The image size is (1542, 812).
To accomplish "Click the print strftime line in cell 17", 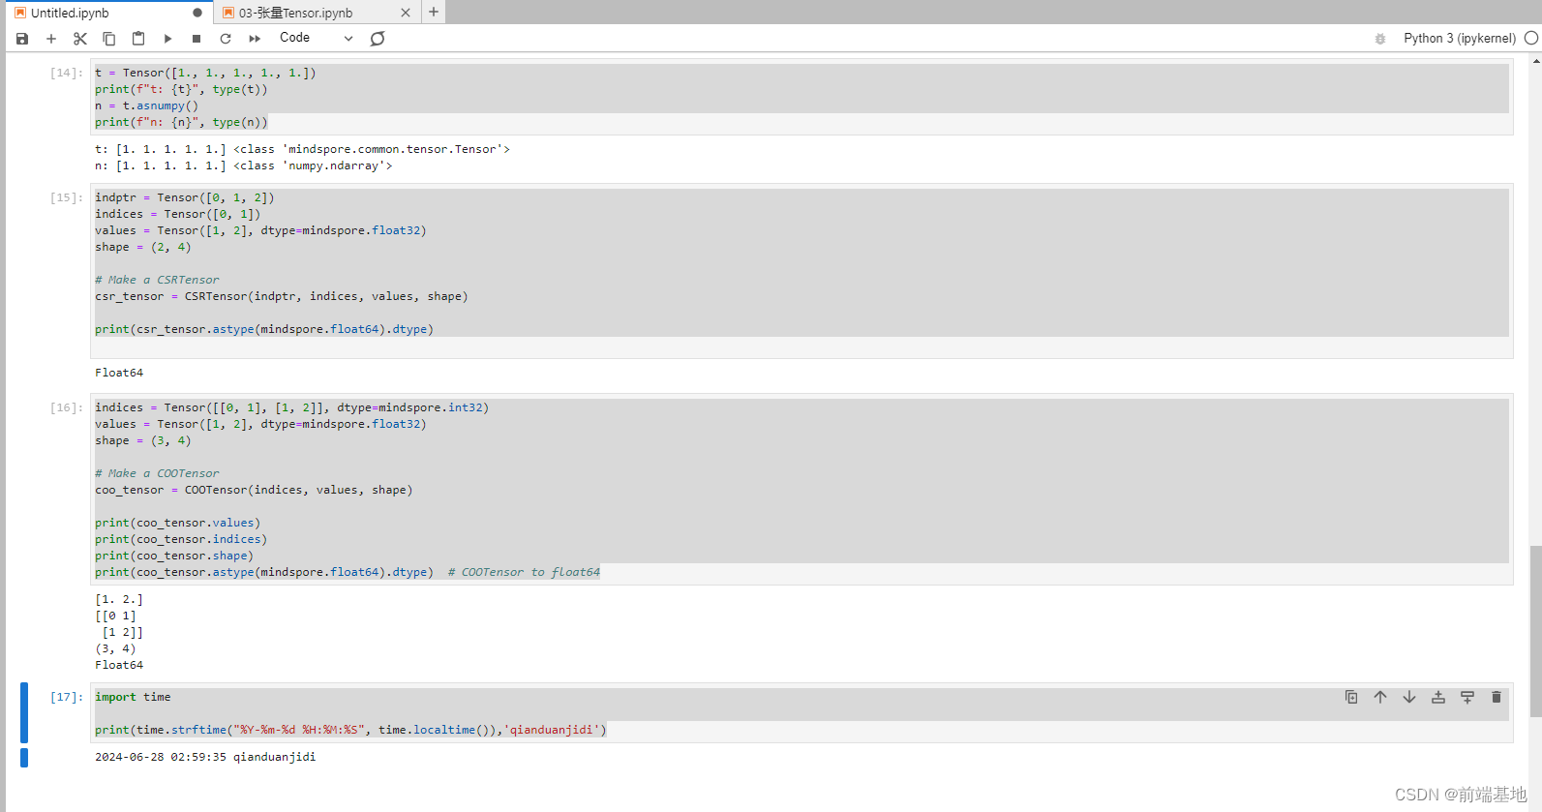I will tap(350, 730).
